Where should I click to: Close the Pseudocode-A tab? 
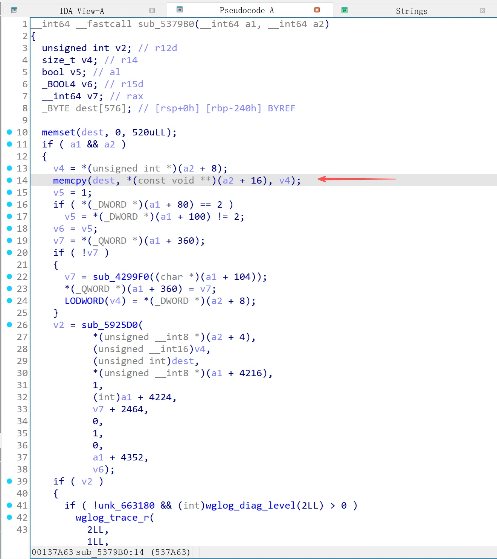(x=317, y=10)
